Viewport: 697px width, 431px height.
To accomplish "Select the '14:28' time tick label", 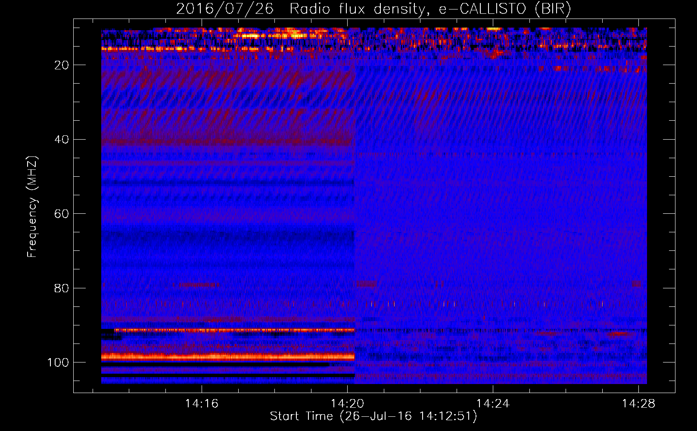I will point(638,403).
